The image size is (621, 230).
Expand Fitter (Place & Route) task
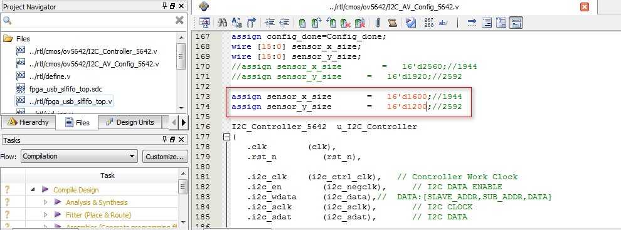pos(45,215)
